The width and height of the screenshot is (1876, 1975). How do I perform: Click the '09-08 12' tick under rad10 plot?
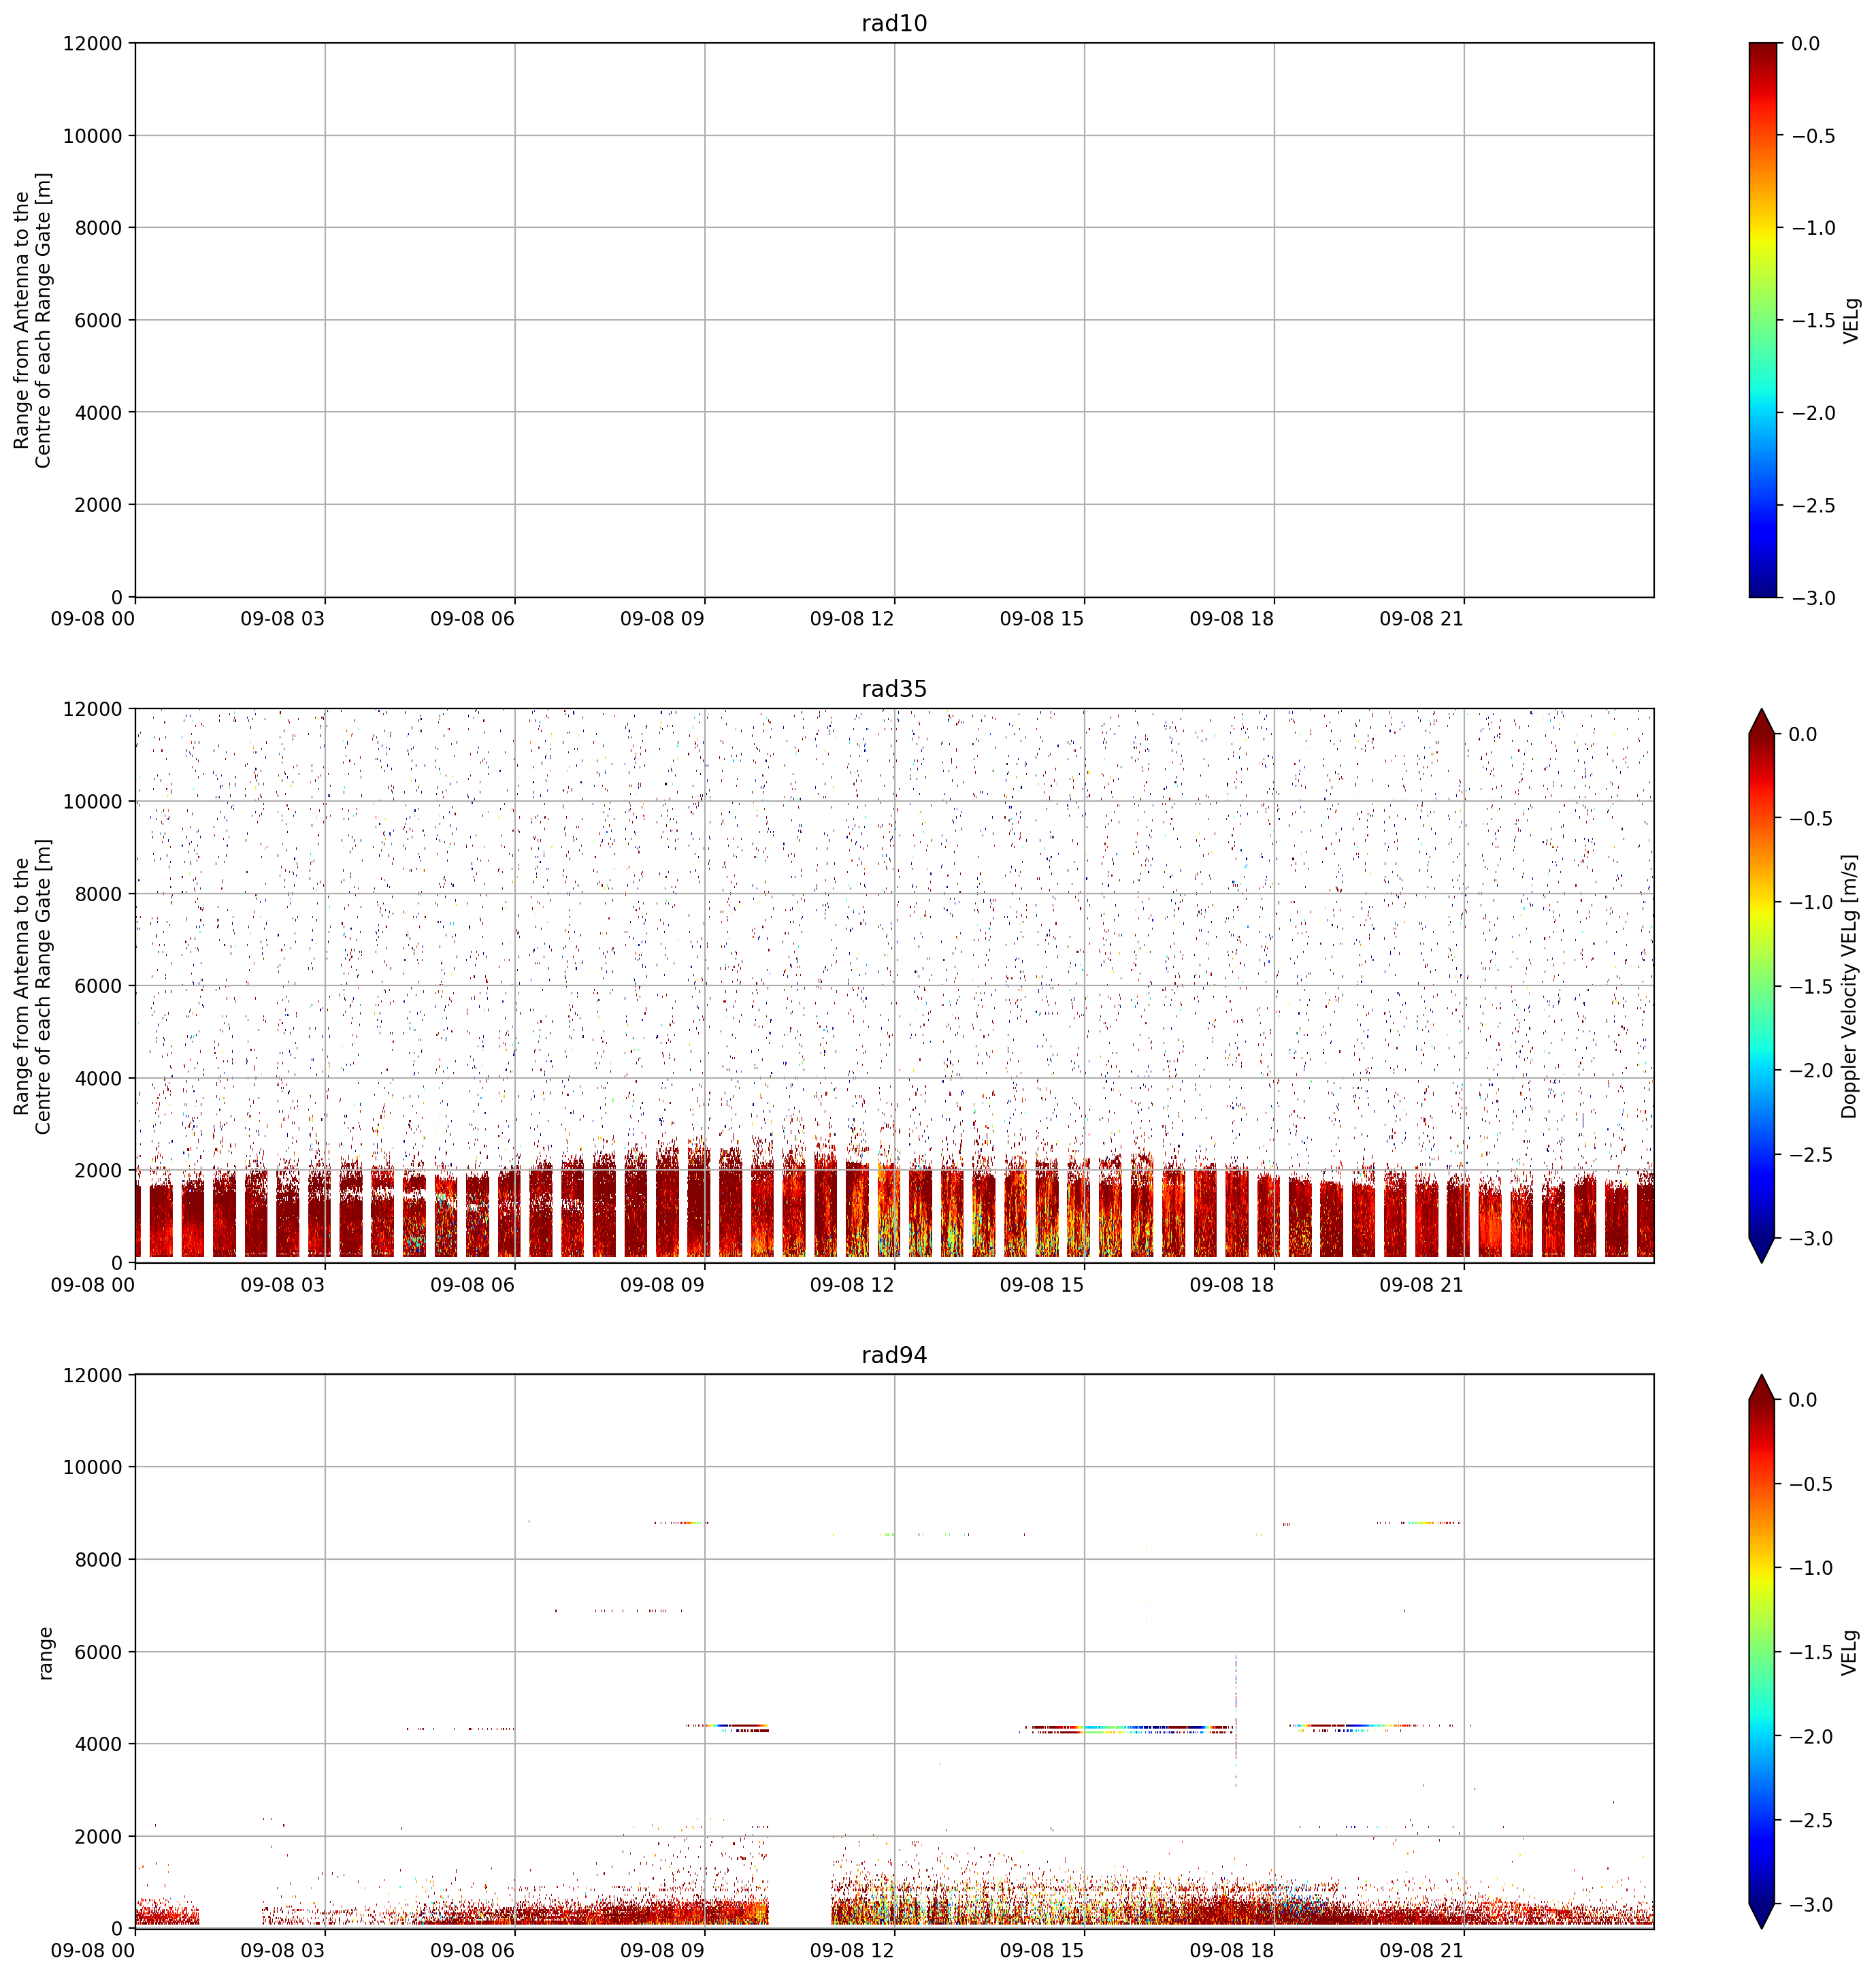point(852,619)
